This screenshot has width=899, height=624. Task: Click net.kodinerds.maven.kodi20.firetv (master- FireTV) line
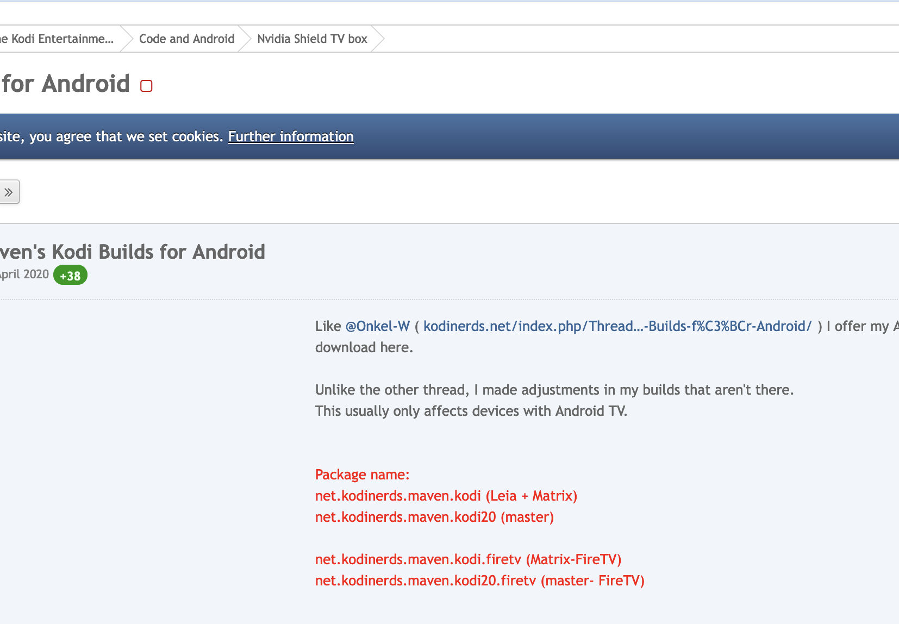[x=479, y=581]
